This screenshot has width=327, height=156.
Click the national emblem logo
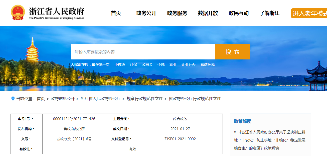click(18, 13)
